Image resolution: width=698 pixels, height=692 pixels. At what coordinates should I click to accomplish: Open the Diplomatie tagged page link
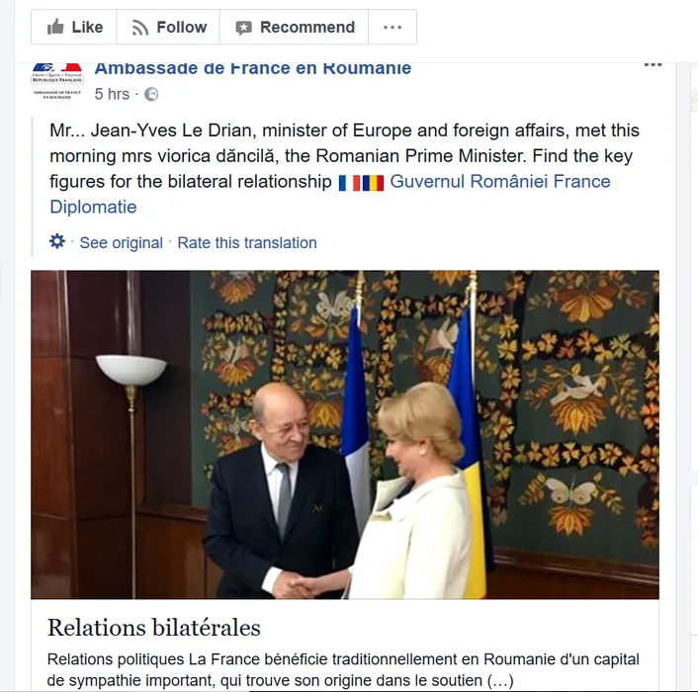pyautogui.click(x=93, y=207)
